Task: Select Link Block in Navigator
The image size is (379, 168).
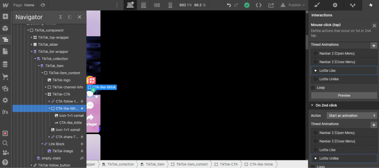Action: pos(56,144)
